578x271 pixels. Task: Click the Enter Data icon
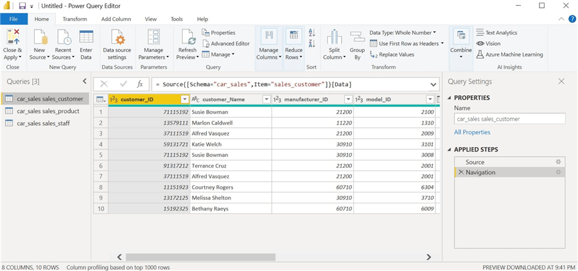86,37
